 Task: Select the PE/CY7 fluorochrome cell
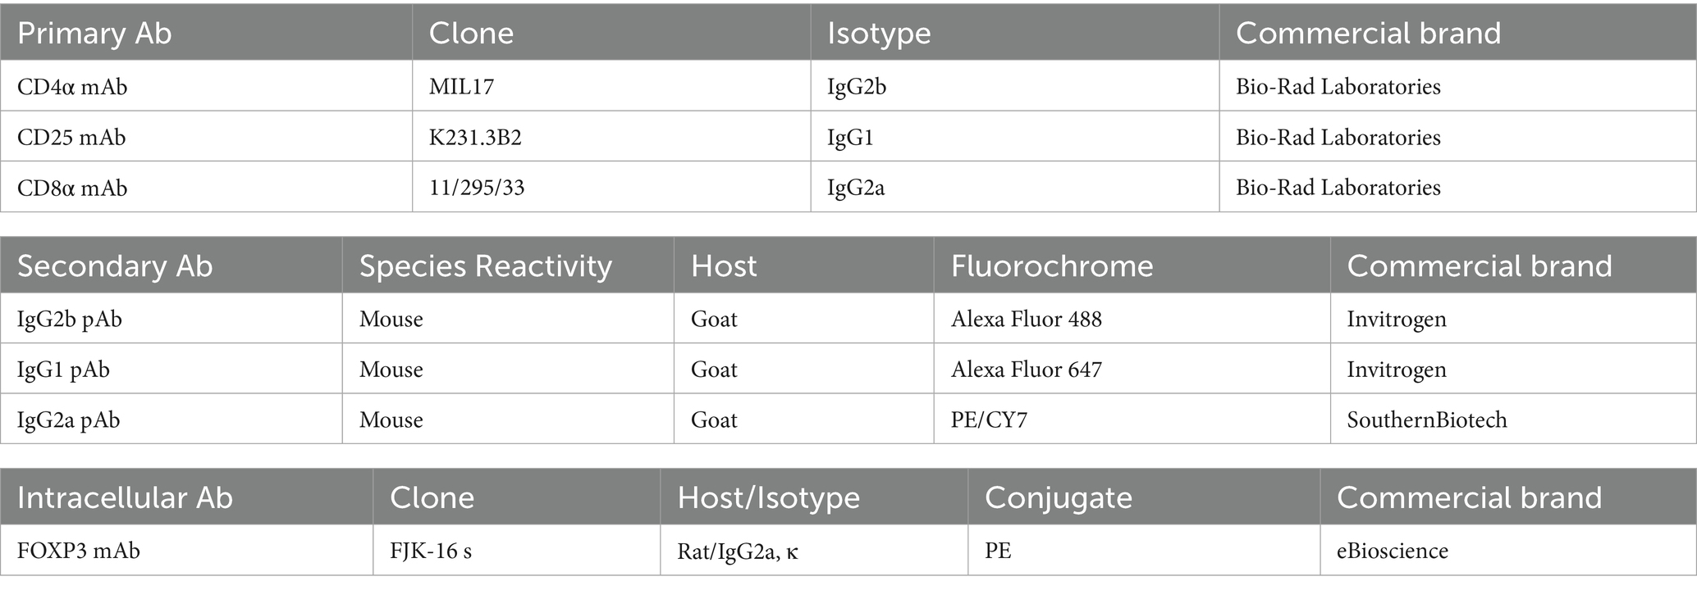tap(989, 420)
